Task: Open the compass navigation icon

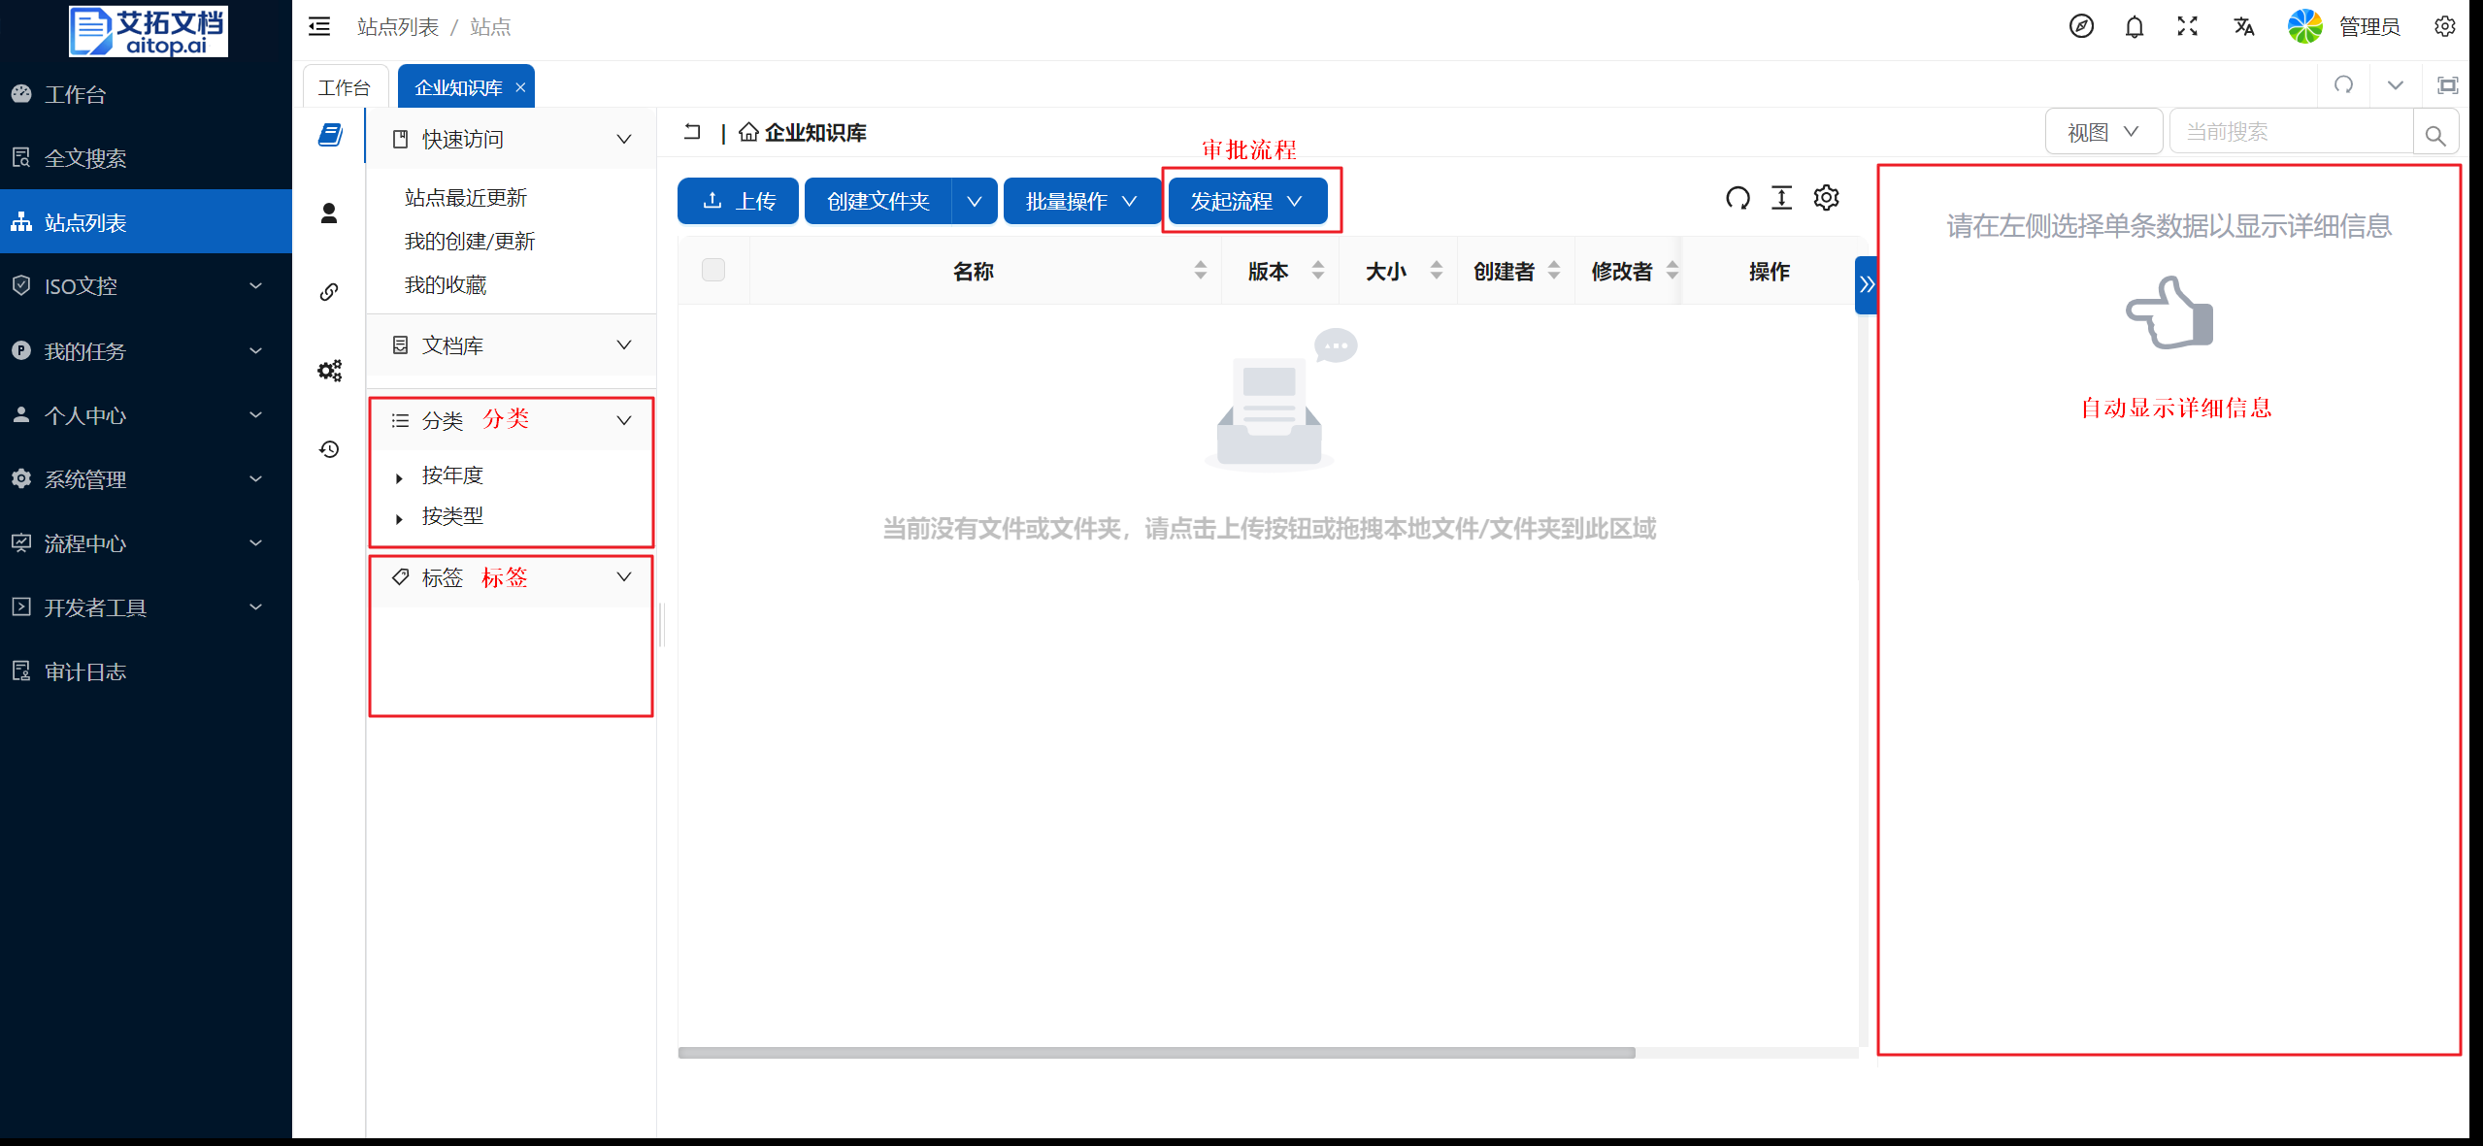Action: (2080, 27)
